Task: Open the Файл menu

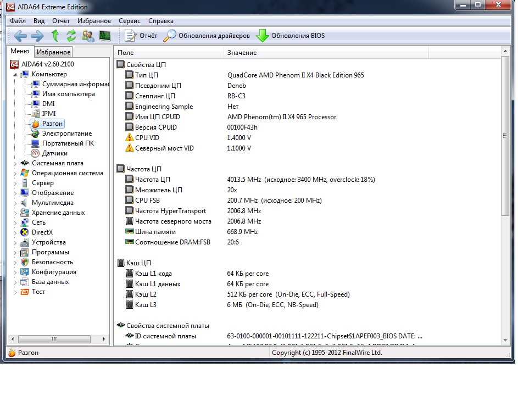Action: pos(18,21)
